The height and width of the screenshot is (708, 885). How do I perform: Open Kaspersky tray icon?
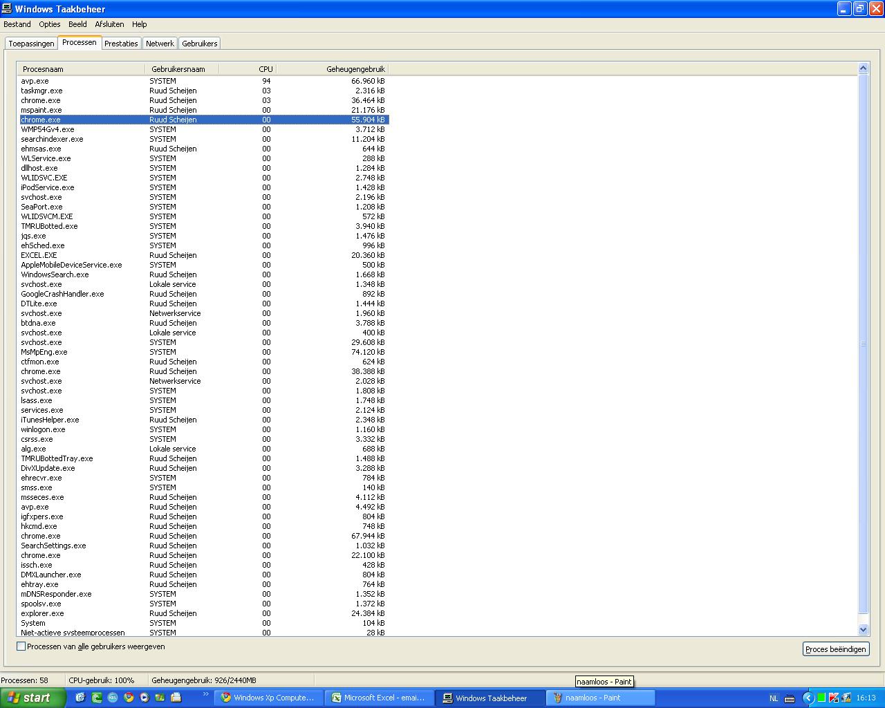point(834,698)
